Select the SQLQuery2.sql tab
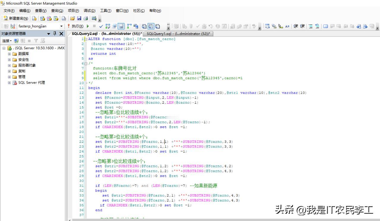380x221 pixels. click(107, 34)
